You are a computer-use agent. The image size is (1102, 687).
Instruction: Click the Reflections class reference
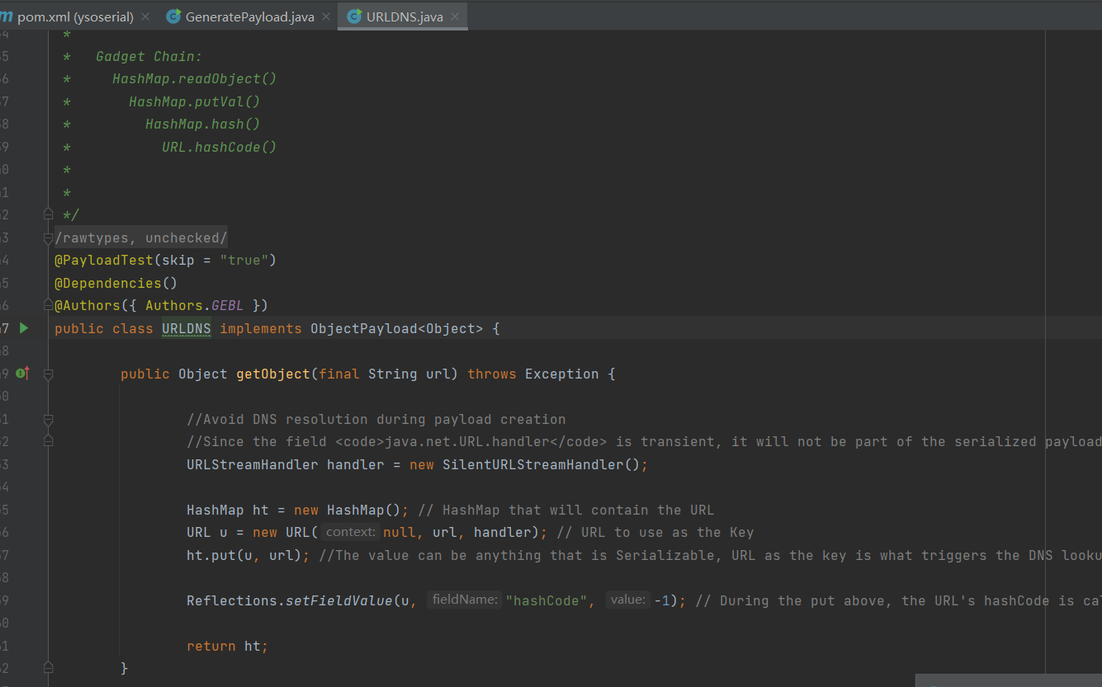tap(232, 600)
